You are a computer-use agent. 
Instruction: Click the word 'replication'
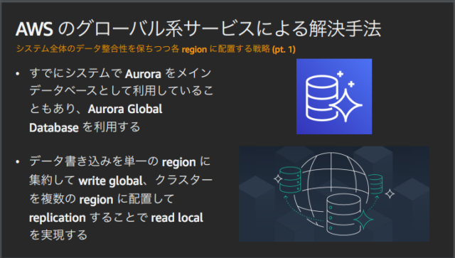tap(58, 218)
